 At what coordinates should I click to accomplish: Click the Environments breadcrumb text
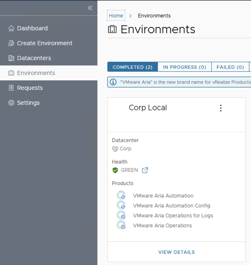[x=154, y=16]
